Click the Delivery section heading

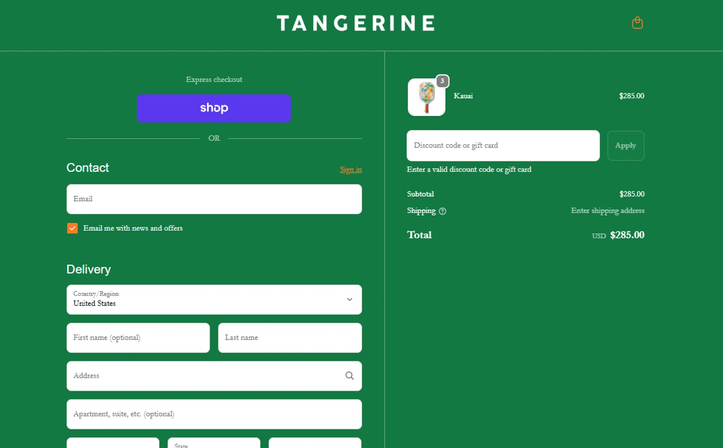(x=89, y=269)
